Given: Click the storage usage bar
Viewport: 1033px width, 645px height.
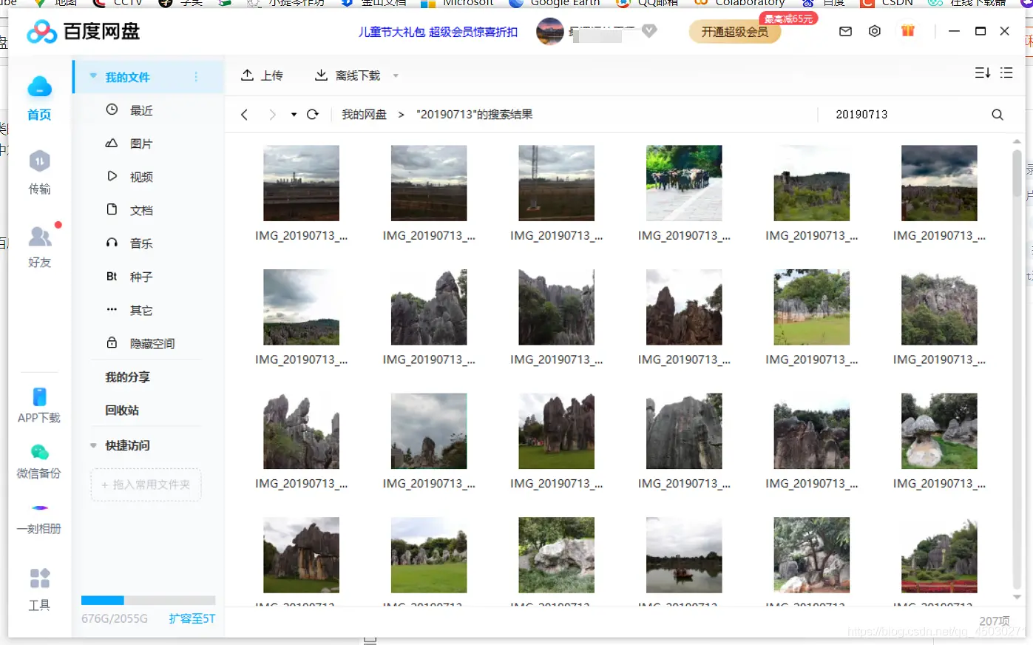Looking at the screenshot, I should 148,600.
